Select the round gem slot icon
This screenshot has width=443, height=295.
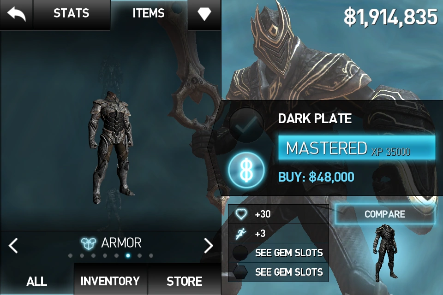coord(240,253)
